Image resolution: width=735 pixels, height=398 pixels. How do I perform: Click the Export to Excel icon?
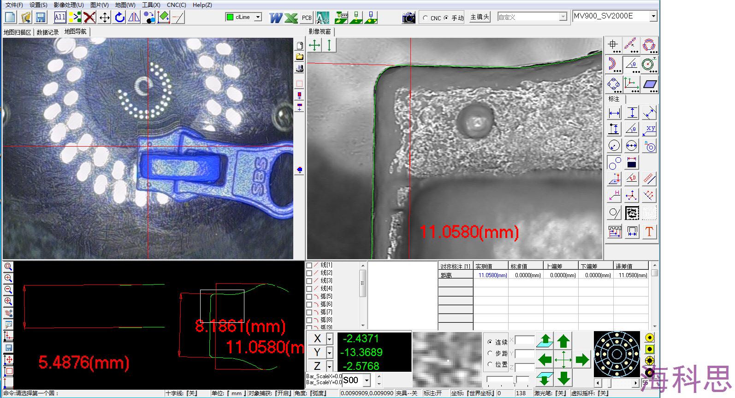coord(291,18)
